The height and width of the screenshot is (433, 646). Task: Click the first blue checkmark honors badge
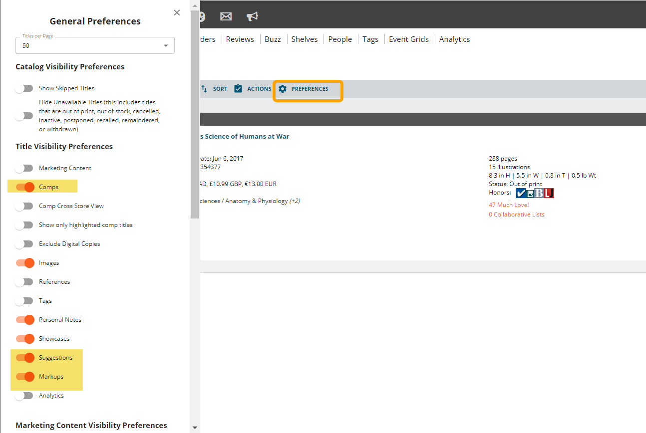tap(521, 193)
